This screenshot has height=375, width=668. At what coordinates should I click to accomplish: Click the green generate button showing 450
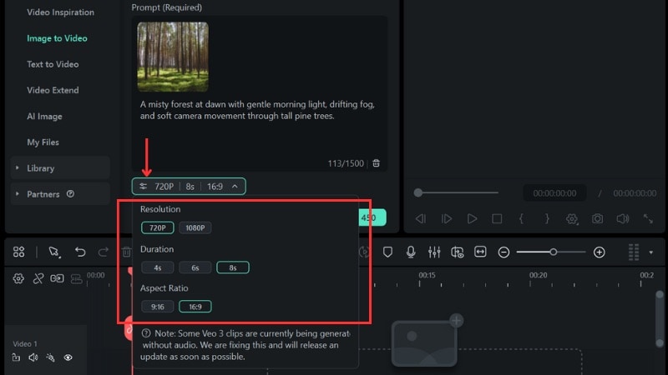pyautogui.click(x=372, y=217)
